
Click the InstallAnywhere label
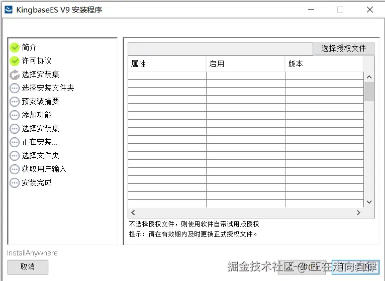point(32,253)
